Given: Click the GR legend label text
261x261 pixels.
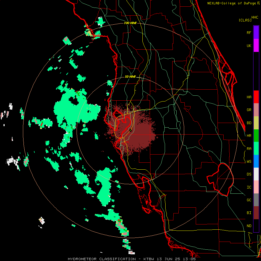Looking at the screenshot, I should pyautogui.click(x=249, y=110).
